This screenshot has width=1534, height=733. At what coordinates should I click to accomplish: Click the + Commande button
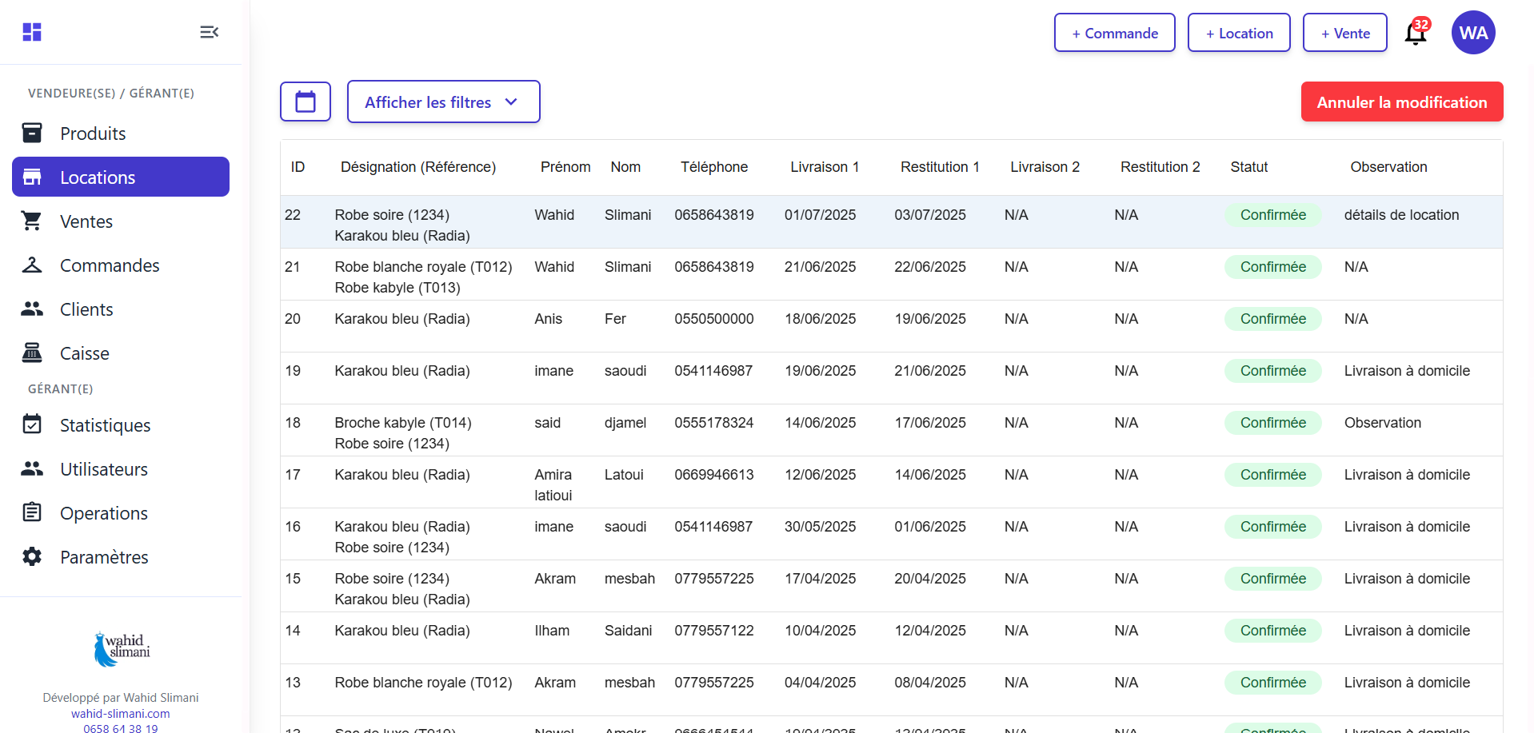pyautogui.click(x=1115, y=33)
